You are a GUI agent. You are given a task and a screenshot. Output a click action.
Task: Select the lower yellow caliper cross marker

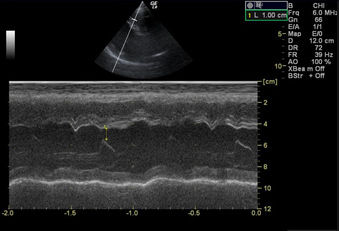[106, 139]
